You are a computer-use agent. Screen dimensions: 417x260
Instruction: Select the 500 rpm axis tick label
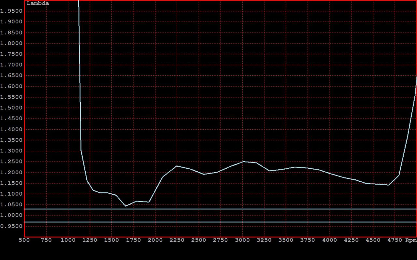pyautogui.click(x=24, y=240)
